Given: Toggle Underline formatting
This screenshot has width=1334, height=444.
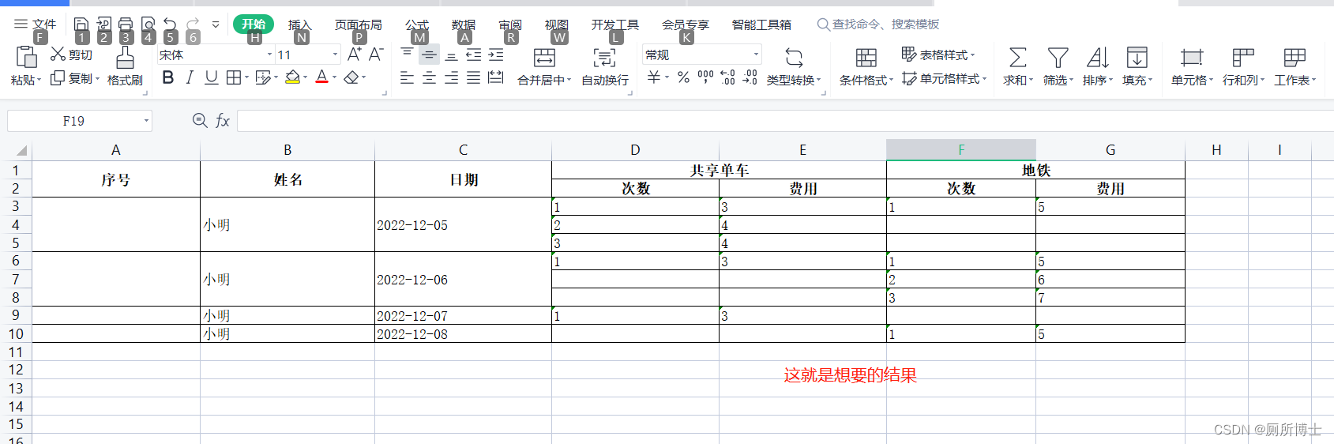Looking at the screenshot, I should [211, 77].
